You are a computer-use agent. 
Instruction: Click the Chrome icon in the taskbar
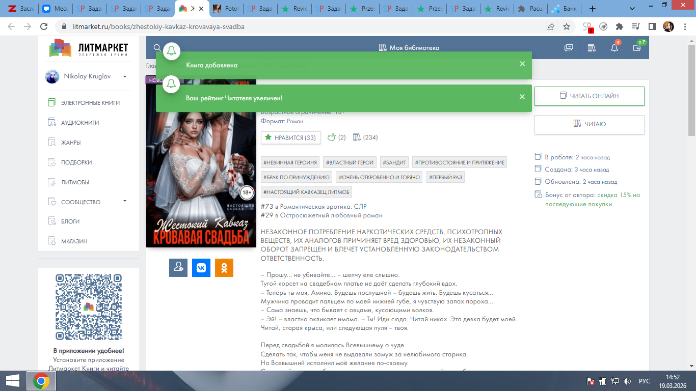41,381
